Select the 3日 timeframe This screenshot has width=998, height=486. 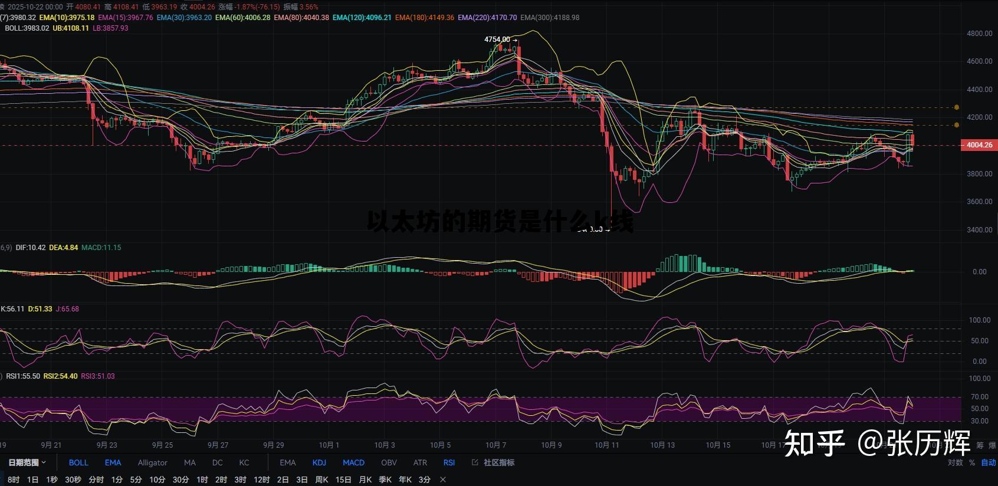(x=302, y=480)
